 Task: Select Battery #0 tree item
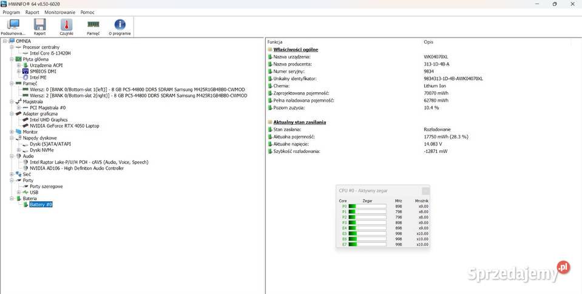(x=41, y=205)
